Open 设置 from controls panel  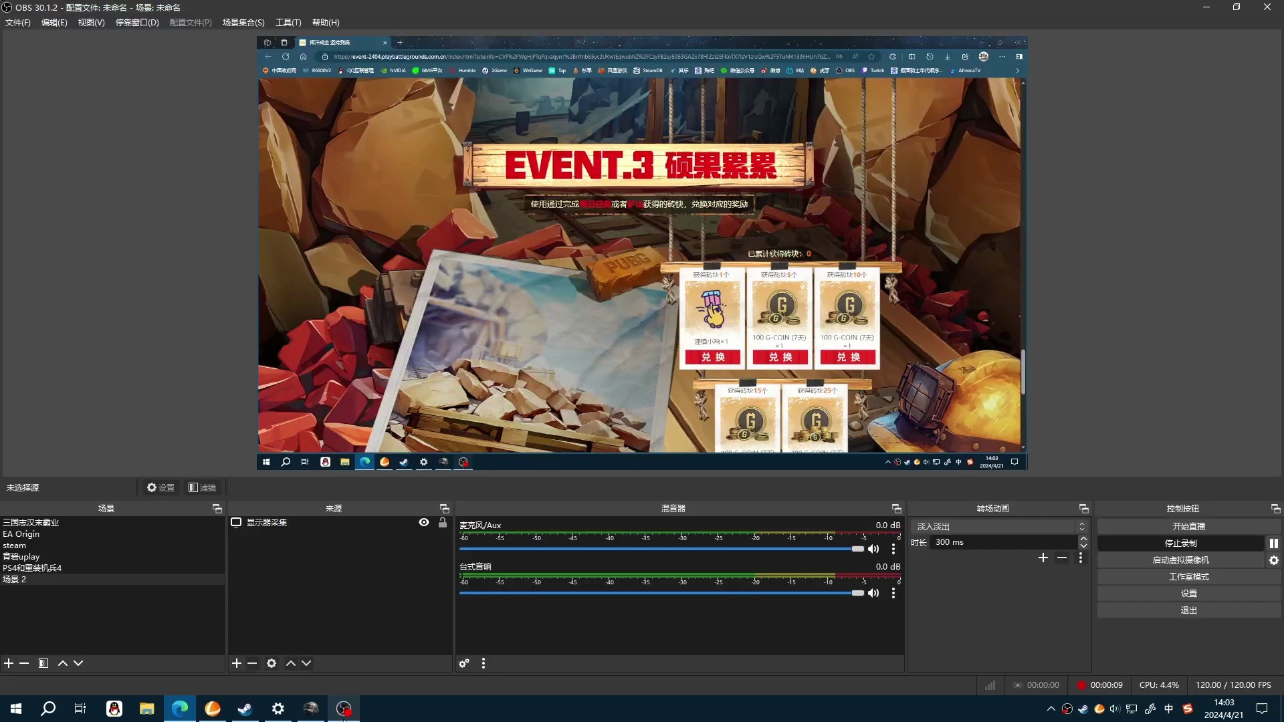(x=1189, y=594)
